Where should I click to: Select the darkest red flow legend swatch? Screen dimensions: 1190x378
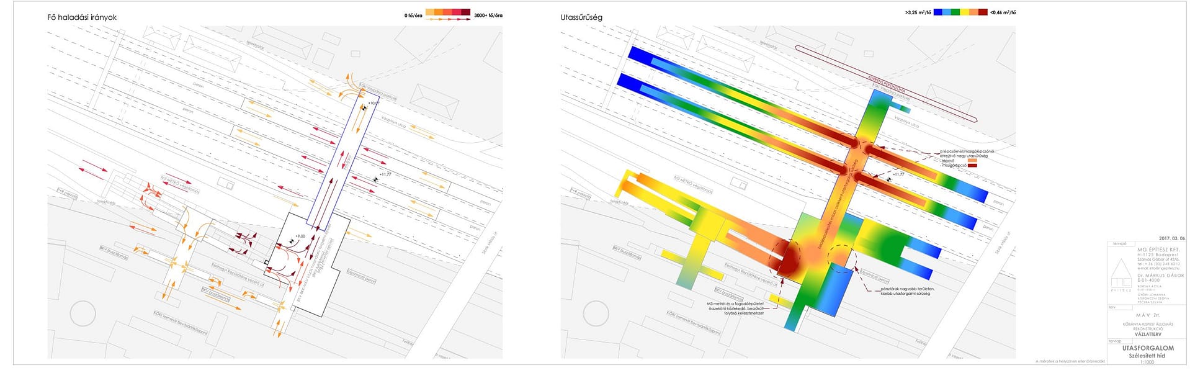465,12
